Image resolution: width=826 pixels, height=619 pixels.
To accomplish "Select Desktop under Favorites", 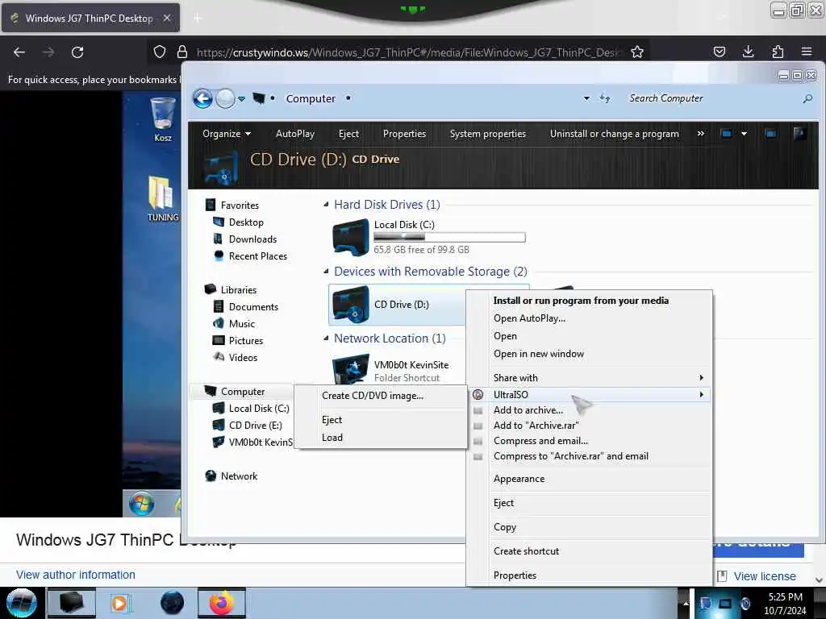I will (246, 222).
